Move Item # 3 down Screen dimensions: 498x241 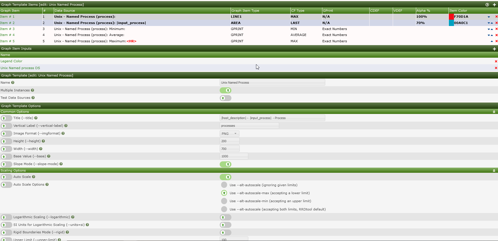pos(489,29)
